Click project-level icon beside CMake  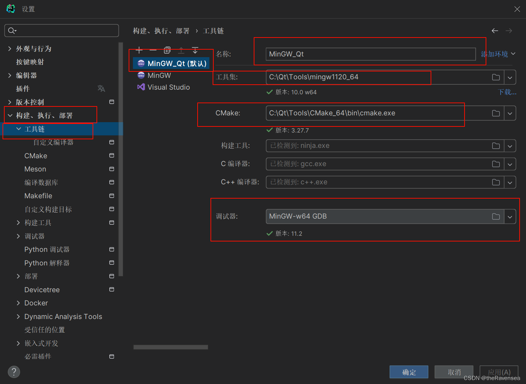[111, 156]
